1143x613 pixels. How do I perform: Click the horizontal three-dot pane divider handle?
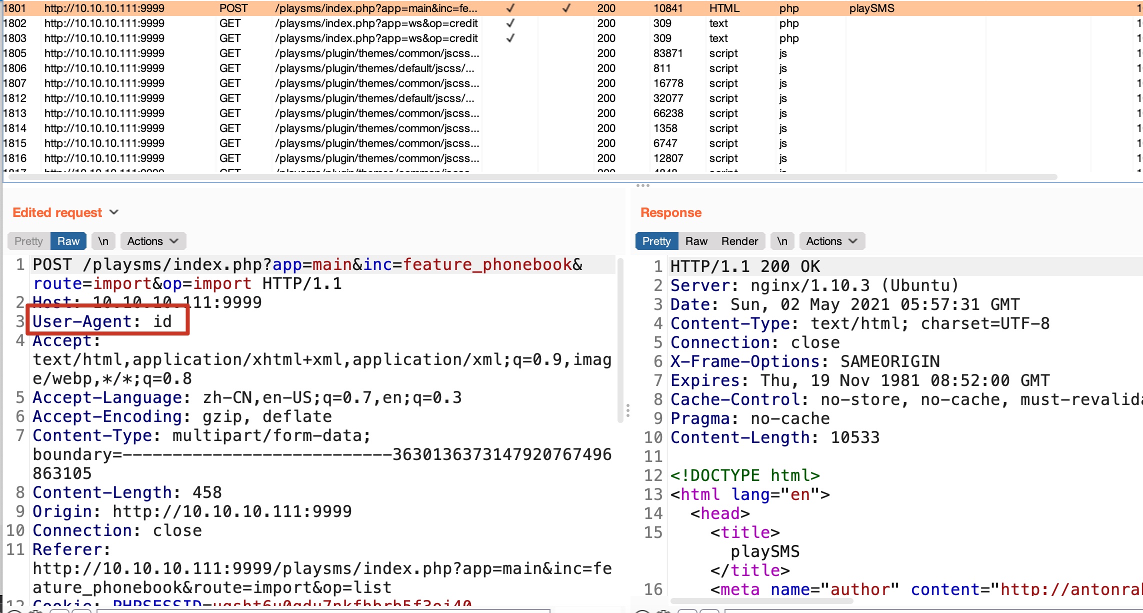(x=642, y=185)
